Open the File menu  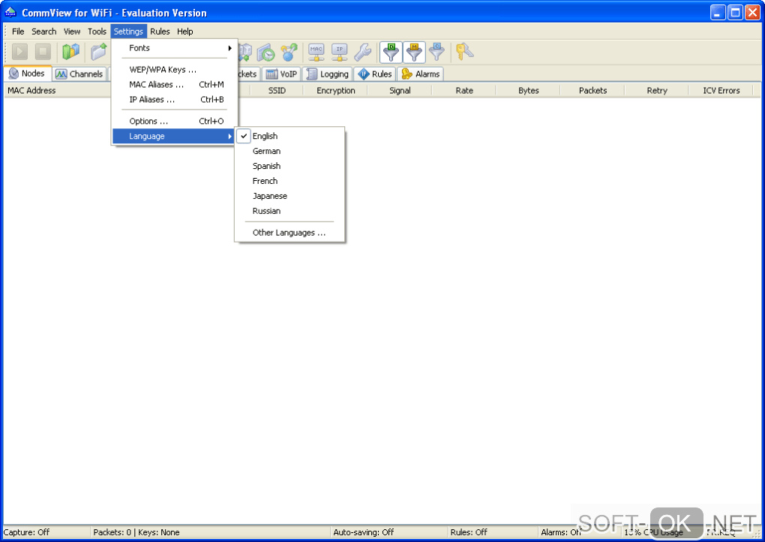[18, 32]
